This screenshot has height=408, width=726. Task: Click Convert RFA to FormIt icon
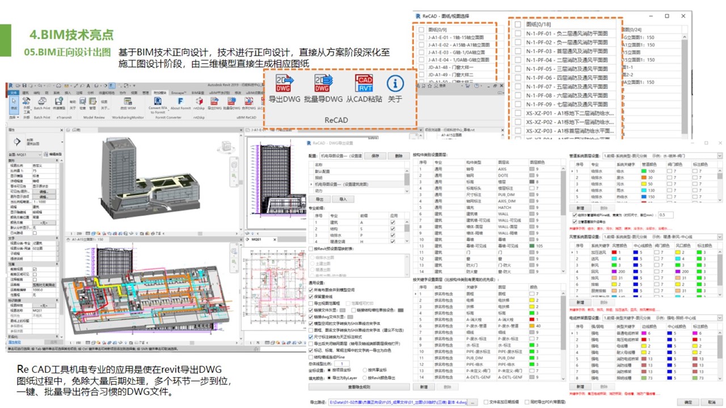158,100
